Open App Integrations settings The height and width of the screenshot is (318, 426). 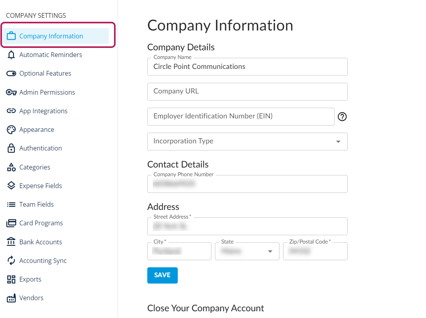point(43,111)
